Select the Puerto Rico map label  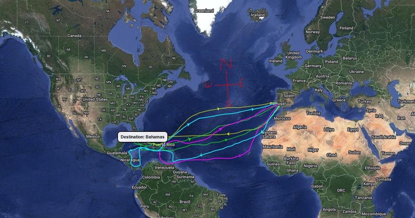(164, 144)
